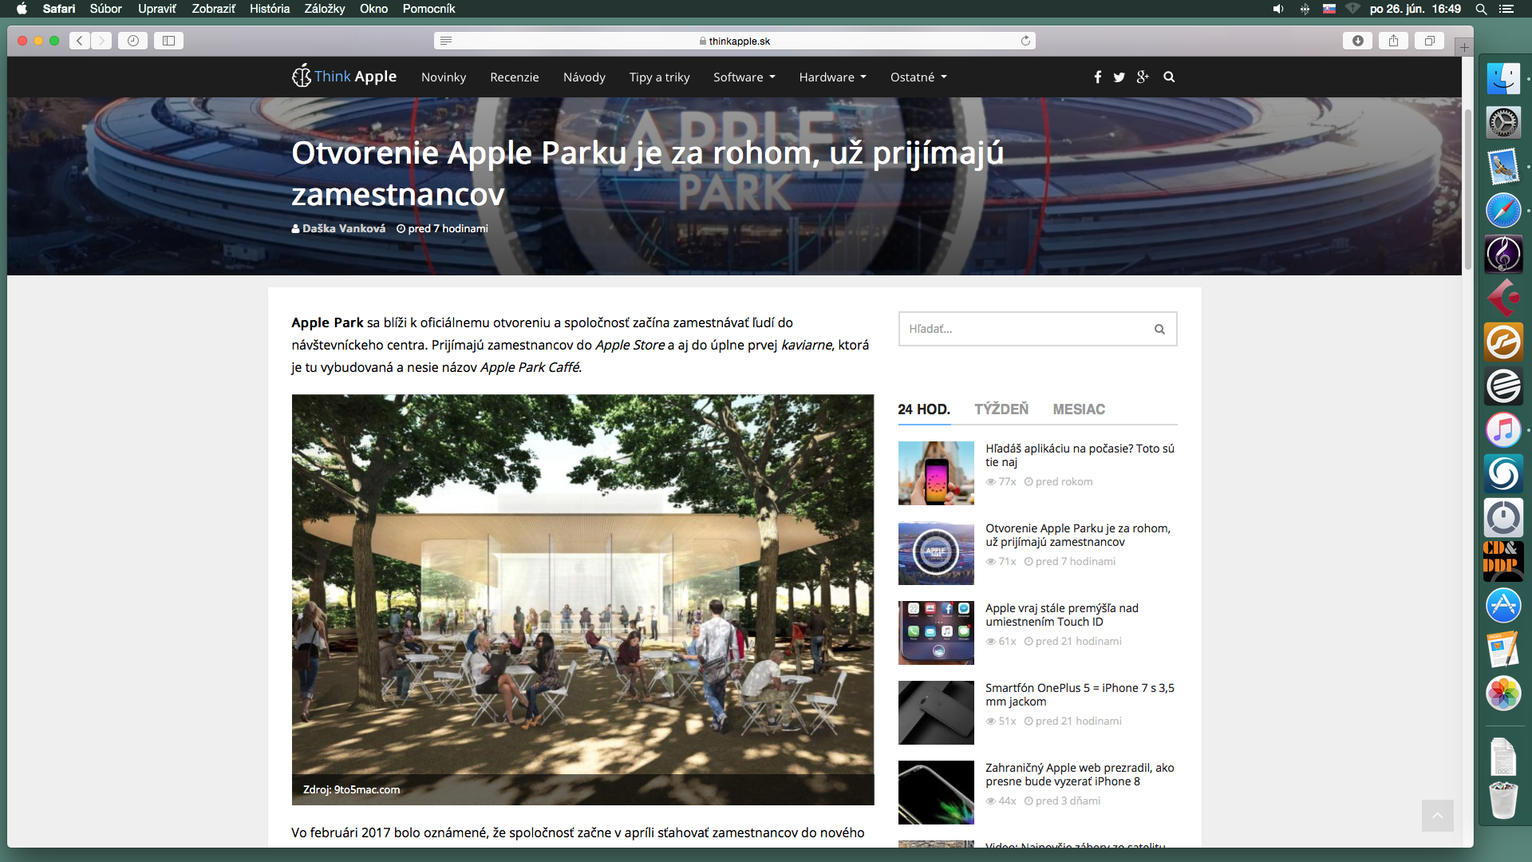Open Think Apple Facebook page icon
1532x862 pixels.
point(1098,77)
